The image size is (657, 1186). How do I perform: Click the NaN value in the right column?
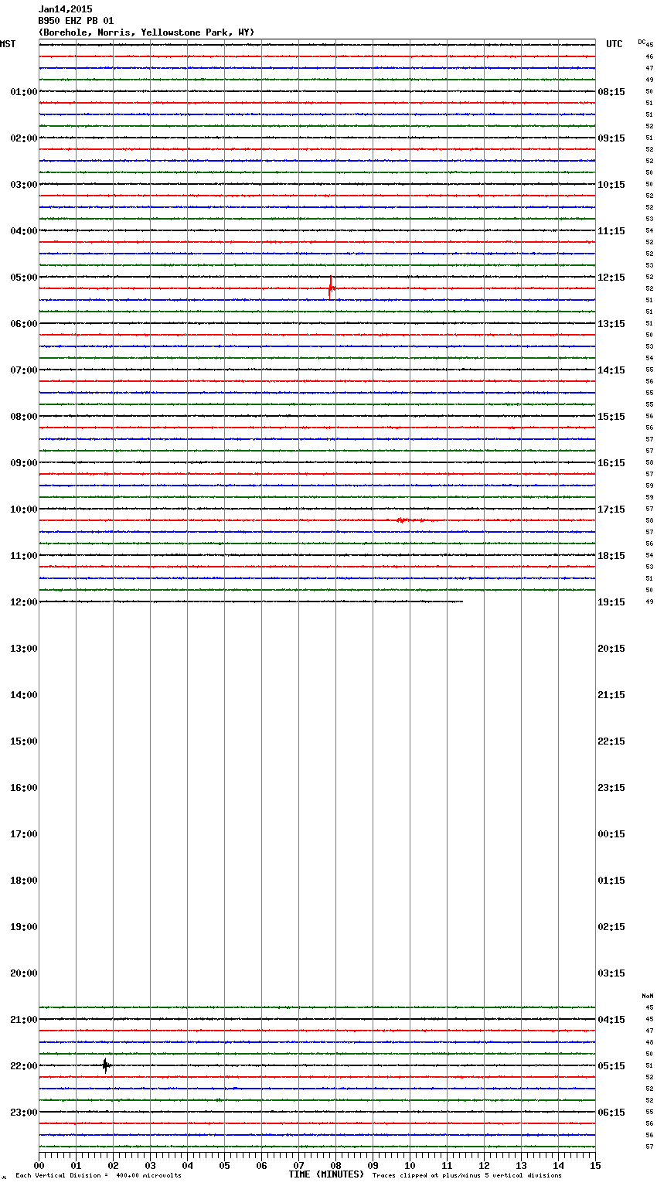(648, 996)
